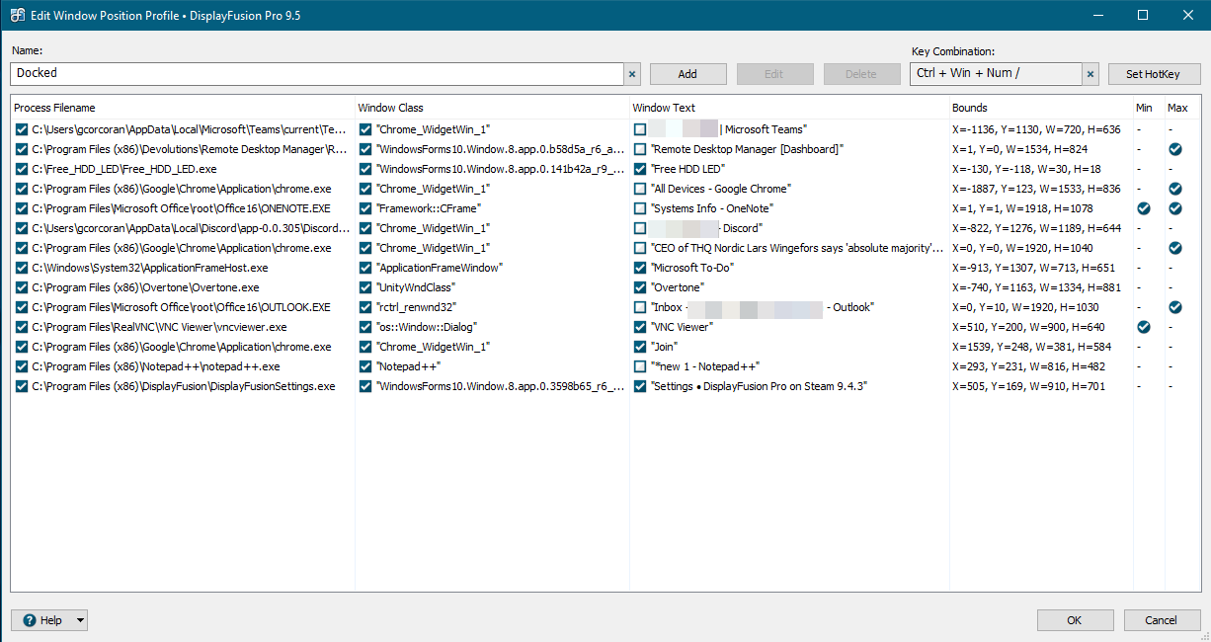Click Max checkmark for Remote Desktop Manager row
This screenshot has width=1211, height=642.
(x=1174, y=149)
